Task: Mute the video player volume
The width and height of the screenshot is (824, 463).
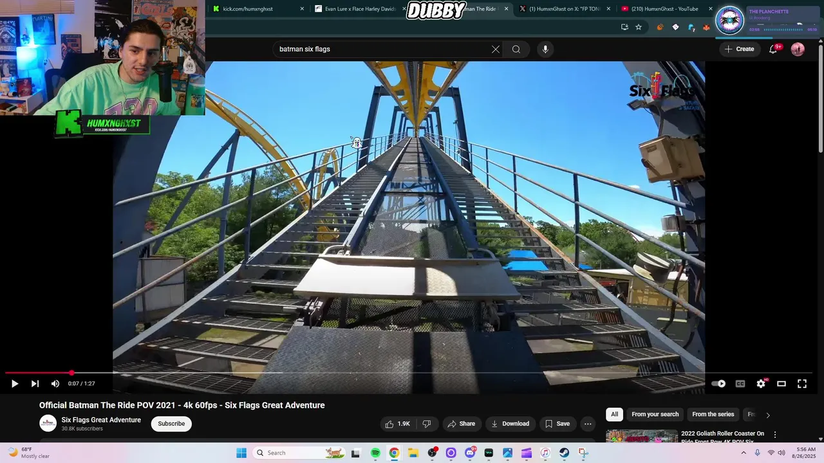Action: [x=55, y=384]
